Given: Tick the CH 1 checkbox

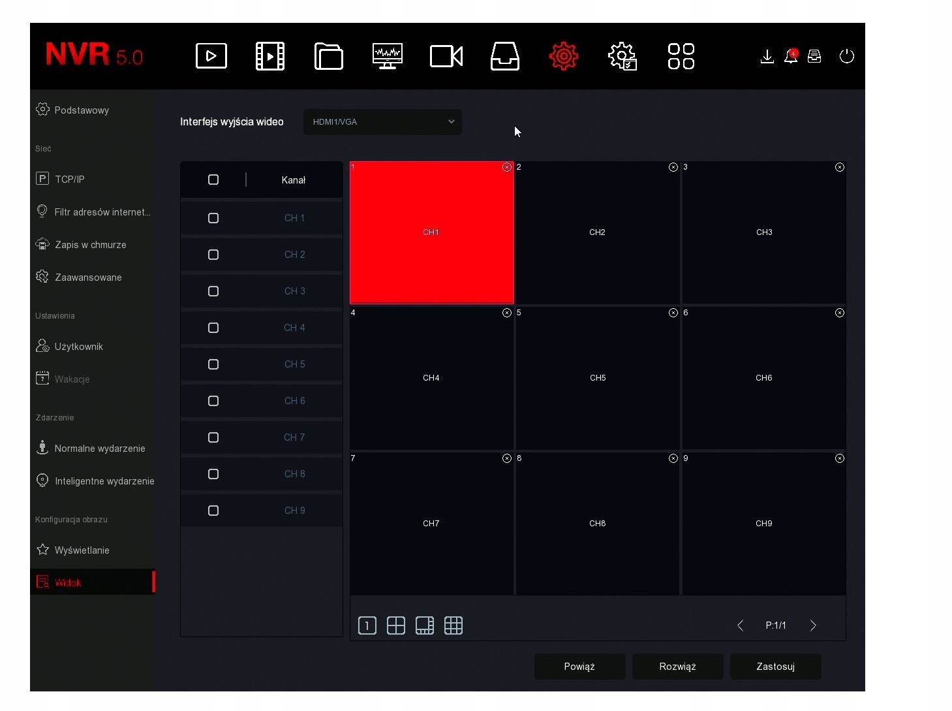Looking at the screenshot, I should pos(213,218).
